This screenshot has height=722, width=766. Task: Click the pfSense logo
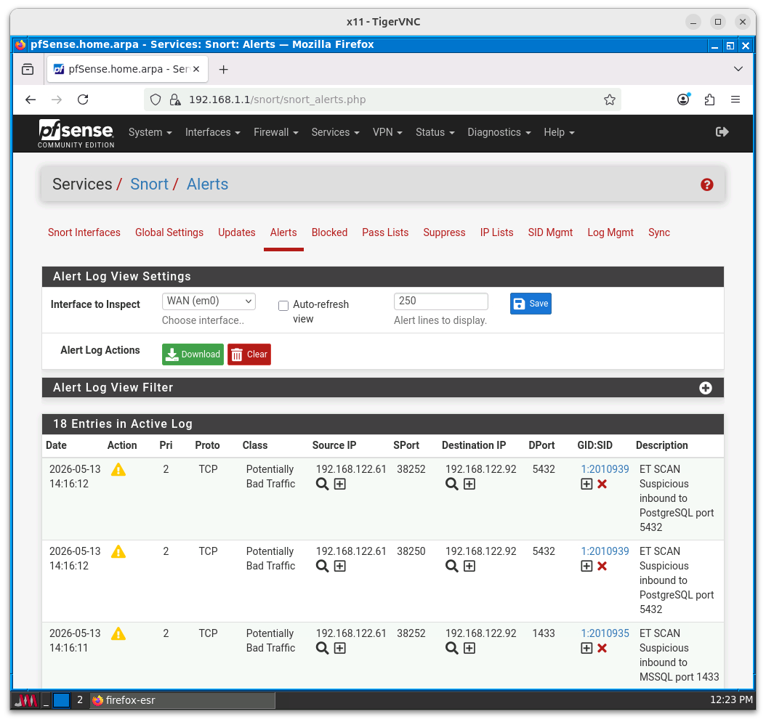tap(76, 133)
